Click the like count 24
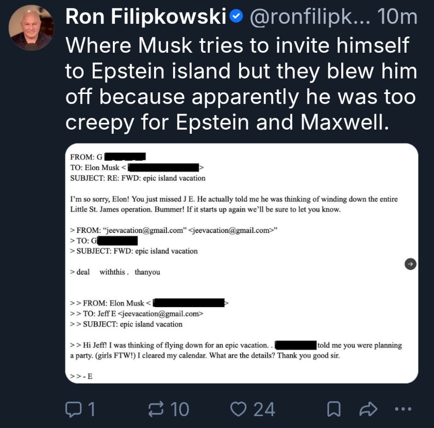The image size is (434, 428). (264, 409)
